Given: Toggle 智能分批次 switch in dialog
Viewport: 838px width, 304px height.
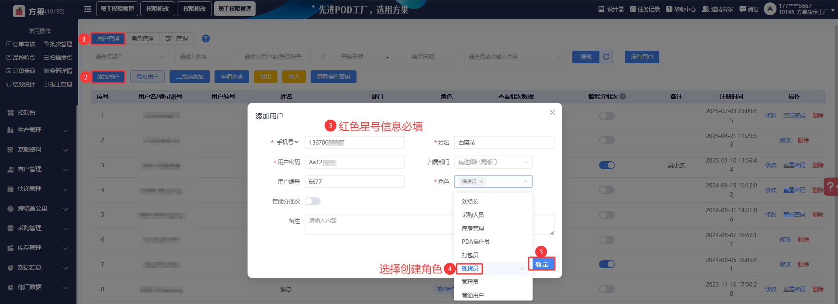Looking at the screenshot, I should [x=313, y=201].
